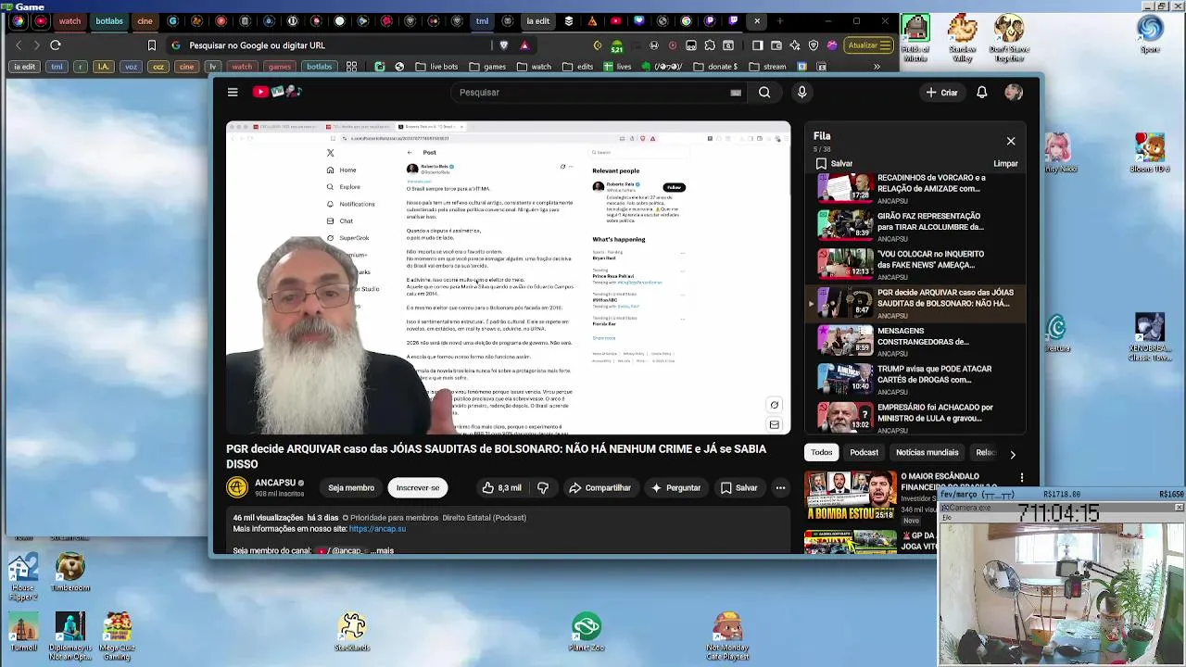Open the YouTube hamburger guide menu

[233, 92]
